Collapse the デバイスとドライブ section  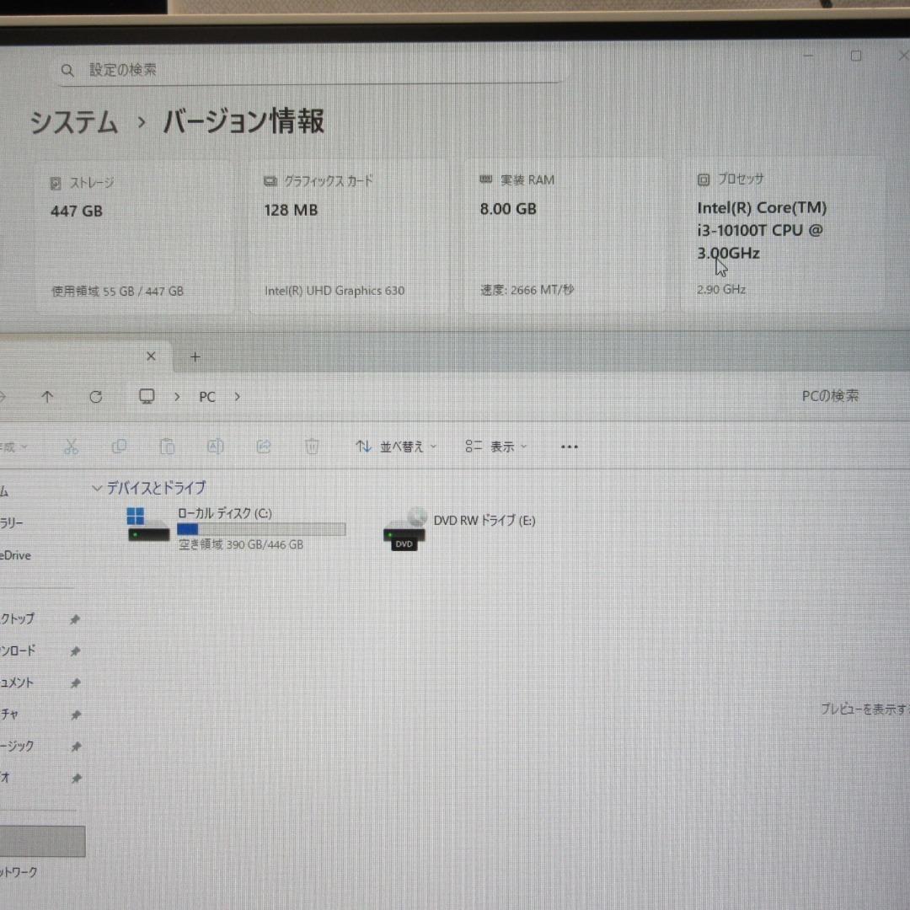pyautogui.click(x=97, y=488)
